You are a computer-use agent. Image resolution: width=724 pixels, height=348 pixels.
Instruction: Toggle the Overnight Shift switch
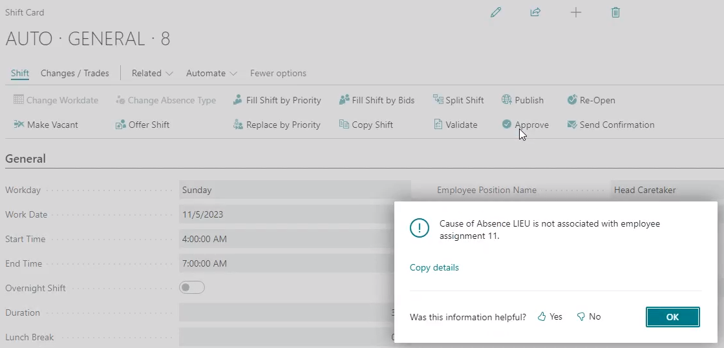(x=192, y=288)
